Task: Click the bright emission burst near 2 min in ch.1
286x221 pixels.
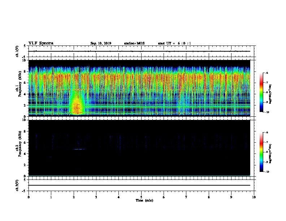Action: click(77, 102)
